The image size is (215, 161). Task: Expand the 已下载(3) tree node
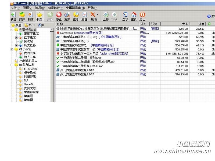point(16,38)
